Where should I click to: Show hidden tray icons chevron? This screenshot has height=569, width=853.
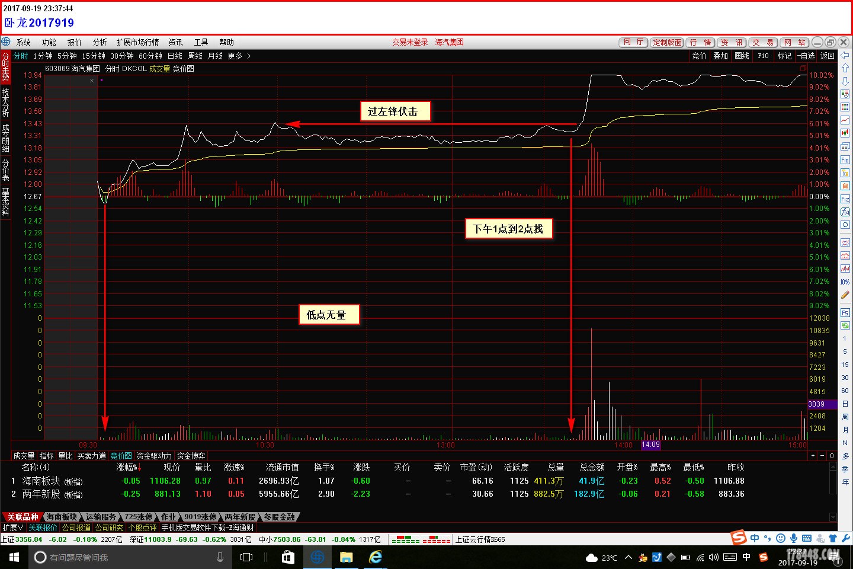click(628, 557)
